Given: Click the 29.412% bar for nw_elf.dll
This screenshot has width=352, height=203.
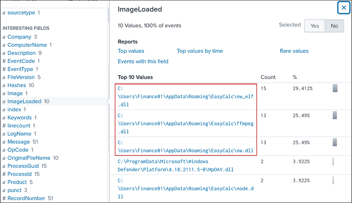Looking at the screenshot, I should pos(335,88).
